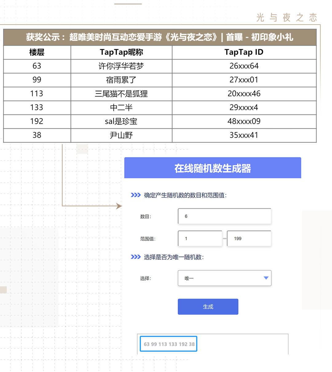Click the nickname 宿雨累了
Viewport: 332px width, 372px height.
[121, 80]
